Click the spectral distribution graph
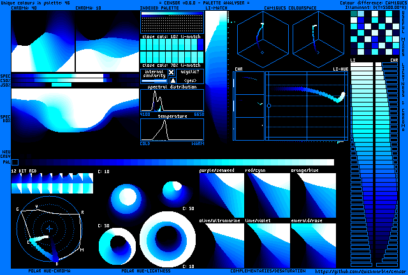Viewport: 408px width, 275px height. (172, 101)
